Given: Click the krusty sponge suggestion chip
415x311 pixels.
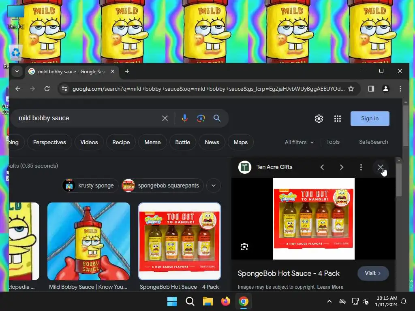Looking at the screenshot, I should 90,185.
